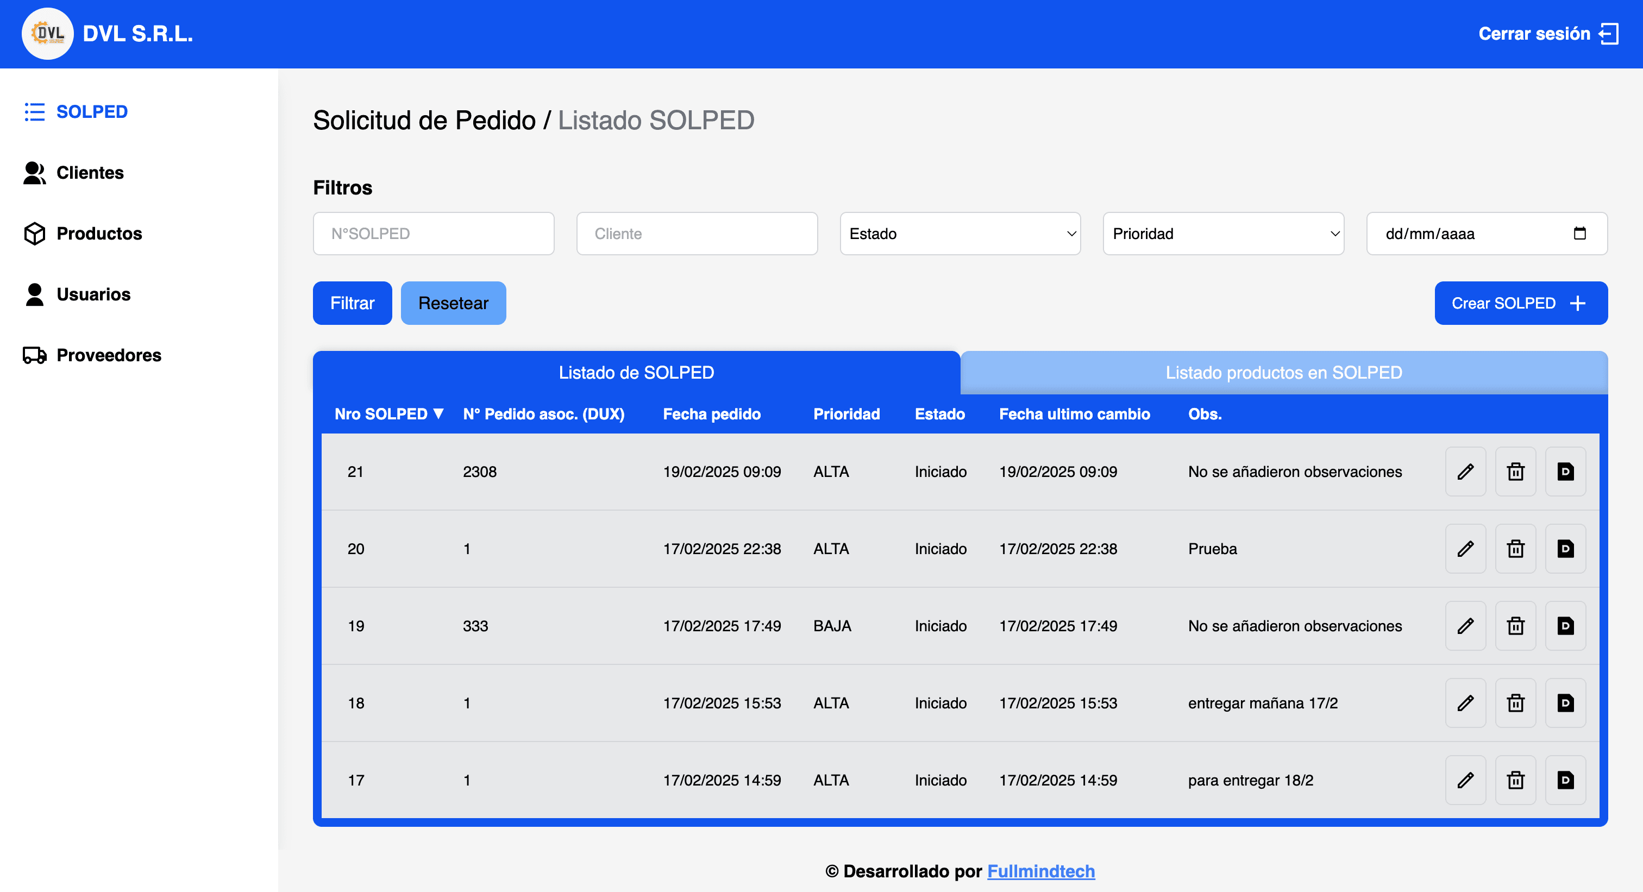Viewport: 1643px width, 892px height.
Task: Toggle sort order on the Nro SOLPED column
Action: [x=388, y=414]
